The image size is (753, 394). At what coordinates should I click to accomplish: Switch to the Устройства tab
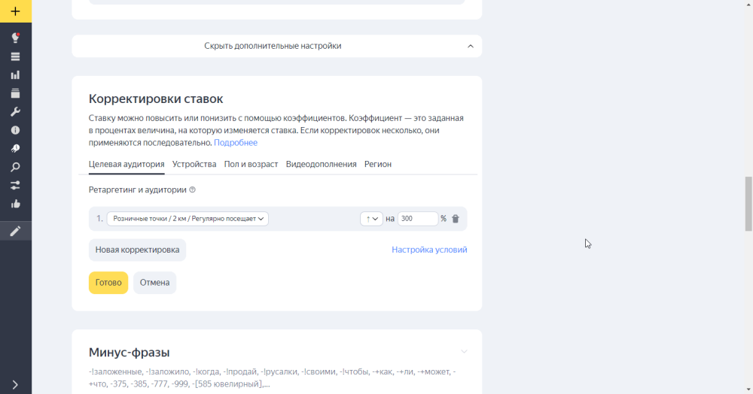pos(194,164)
